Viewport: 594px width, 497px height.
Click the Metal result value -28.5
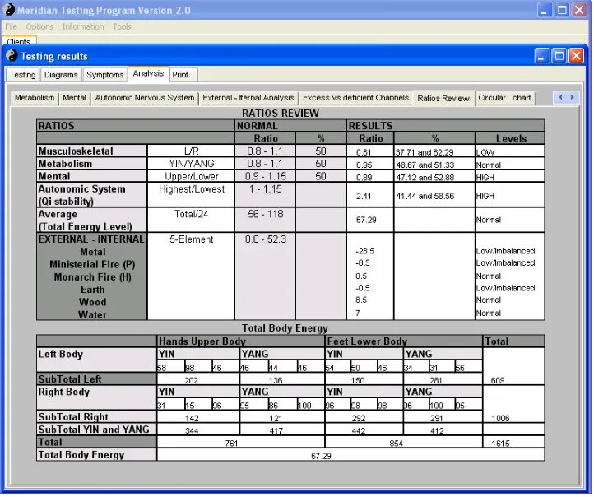[x=364, y=251]
